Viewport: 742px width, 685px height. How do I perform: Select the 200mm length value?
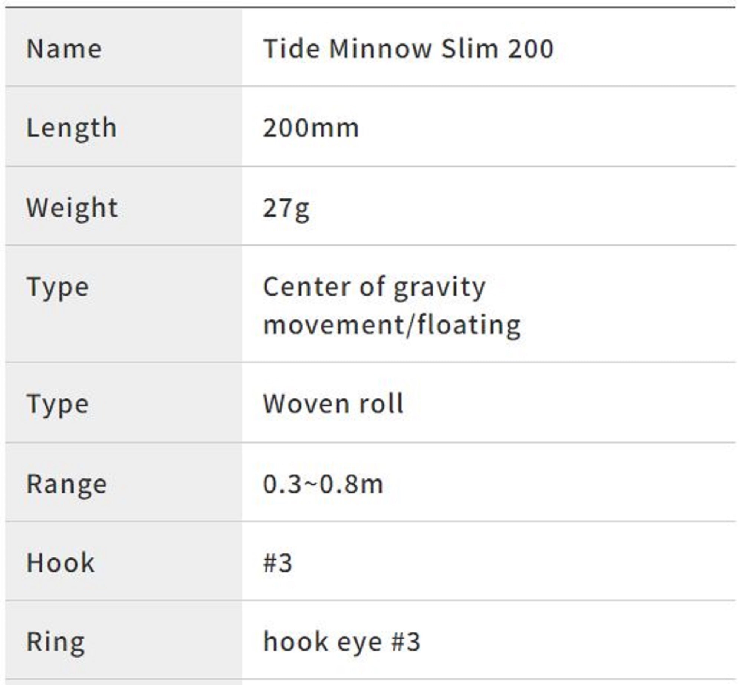tap(311, 128)
